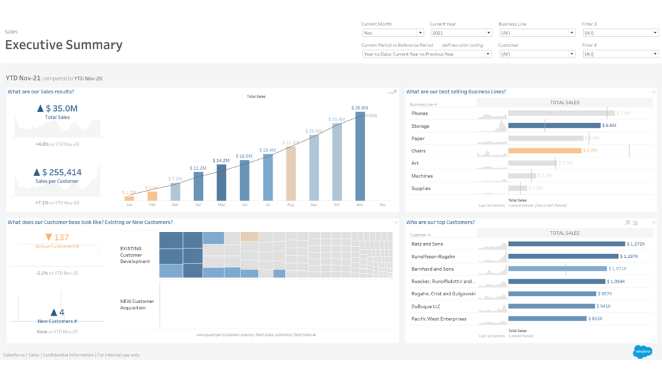Sort top Customers descending with the down-arrow icon
The width and height of the screenshot is (662, 374).
(x=635, y=222)
